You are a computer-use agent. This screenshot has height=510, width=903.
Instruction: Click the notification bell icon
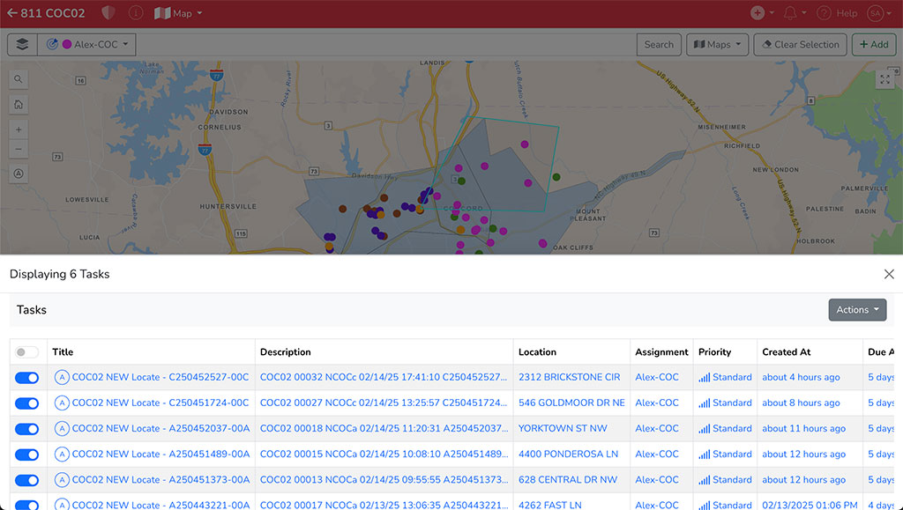[x=789, y=13]
